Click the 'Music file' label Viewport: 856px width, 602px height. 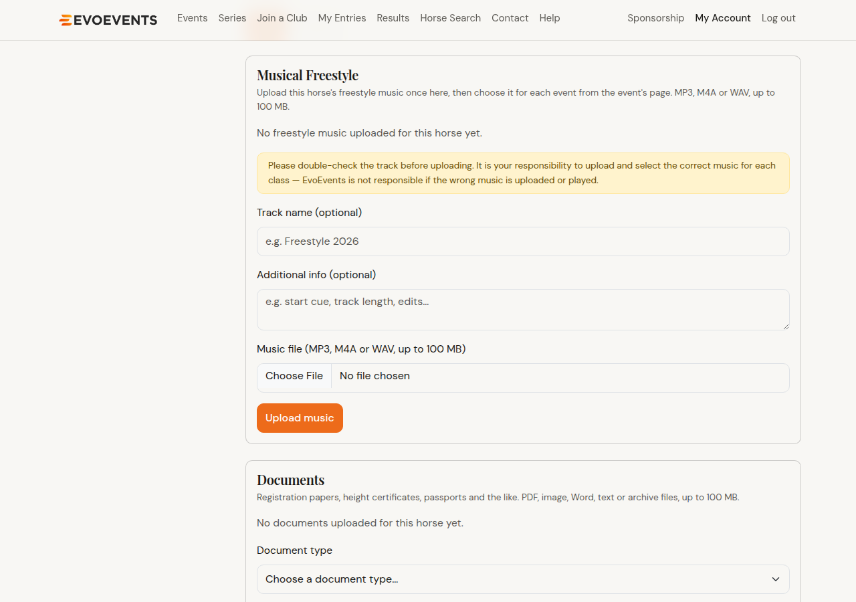point(361,349)
